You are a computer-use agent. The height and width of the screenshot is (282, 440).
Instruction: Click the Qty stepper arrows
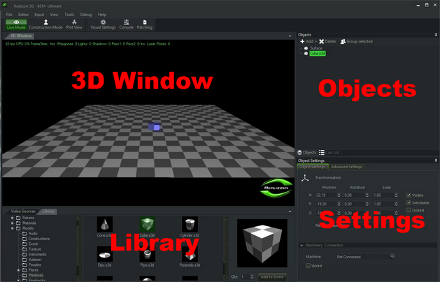(253, 276)
